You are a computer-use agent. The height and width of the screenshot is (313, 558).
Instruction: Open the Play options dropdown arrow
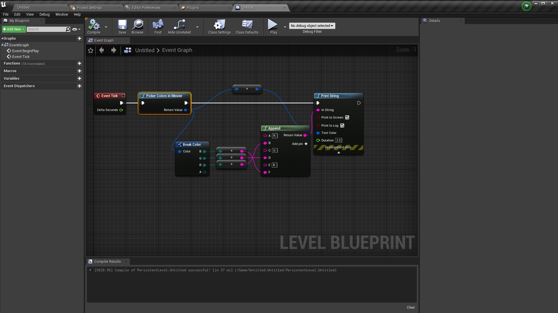285,27
